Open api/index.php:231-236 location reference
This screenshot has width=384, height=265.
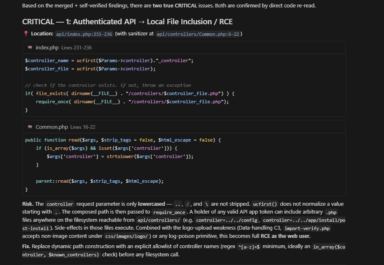pyautogui.click(x=84, y=34)
